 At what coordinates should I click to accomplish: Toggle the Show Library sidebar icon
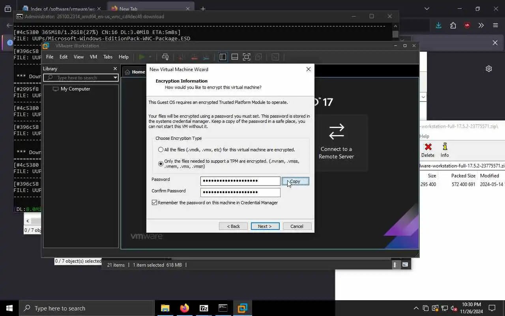click(223, 57)
